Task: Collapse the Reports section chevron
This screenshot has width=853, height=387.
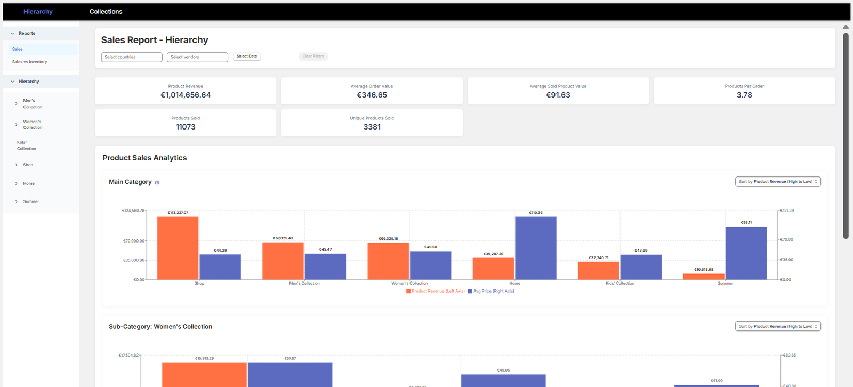Action: pos(12,33)
